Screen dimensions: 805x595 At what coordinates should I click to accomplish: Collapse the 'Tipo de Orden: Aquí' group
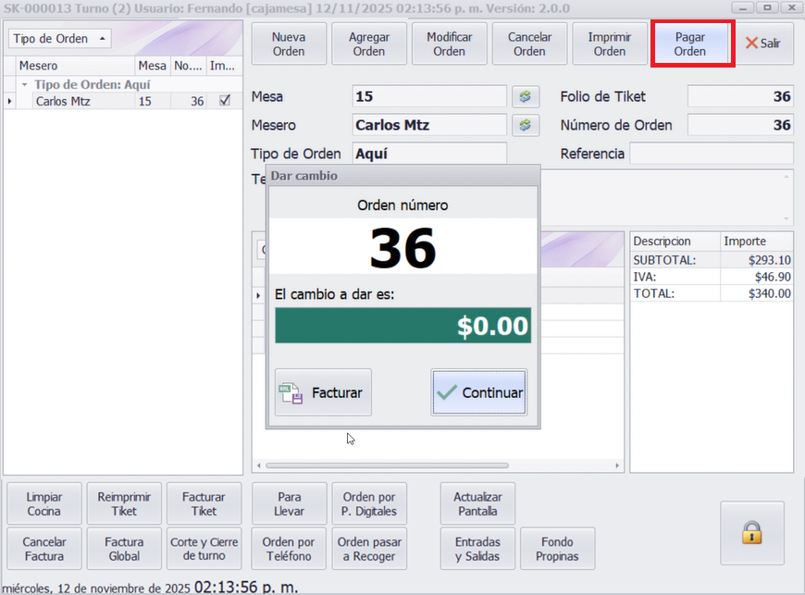(x=25, y=84)
